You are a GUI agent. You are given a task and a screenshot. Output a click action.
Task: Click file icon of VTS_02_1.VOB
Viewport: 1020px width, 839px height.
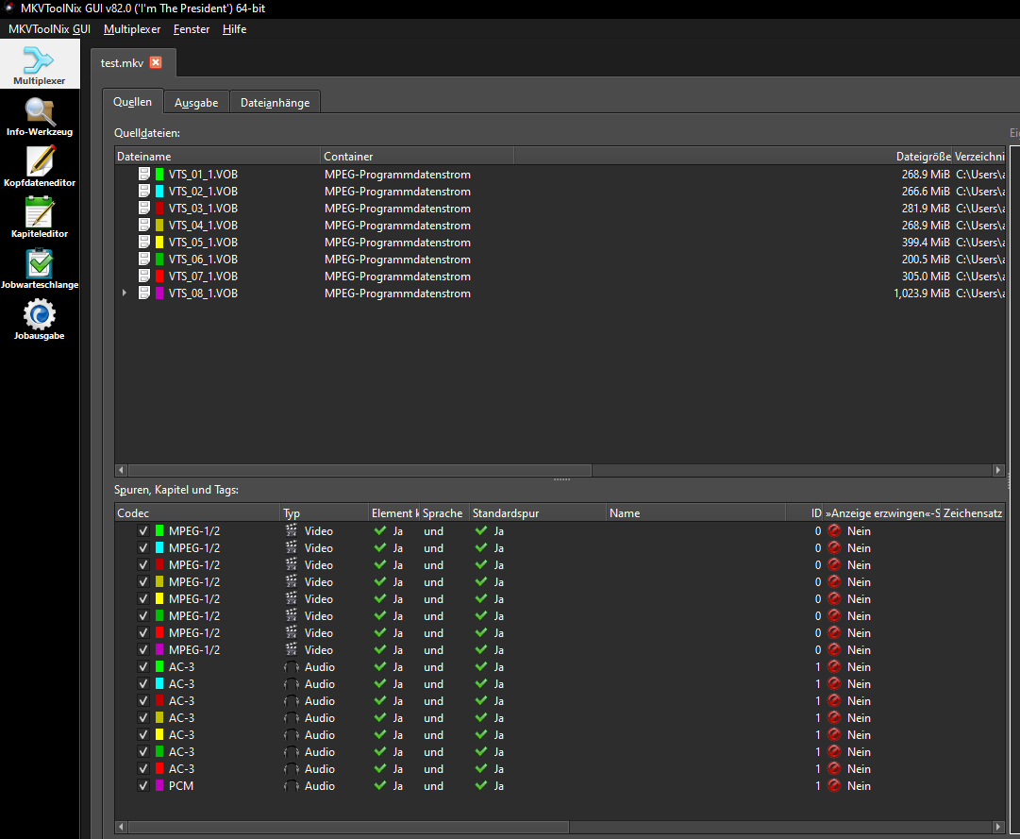coord(144,192)
